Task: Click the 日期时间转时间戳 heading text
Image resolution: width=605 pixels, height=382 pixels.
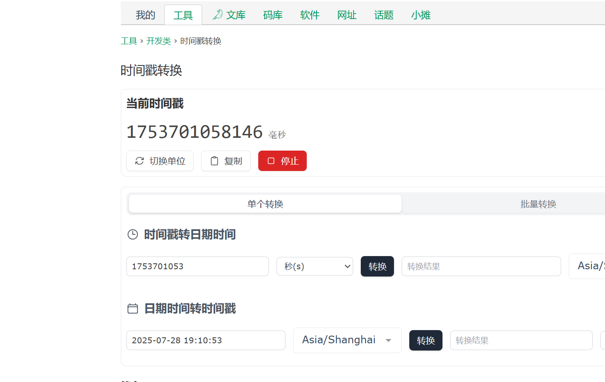Action: coord(190,308)
